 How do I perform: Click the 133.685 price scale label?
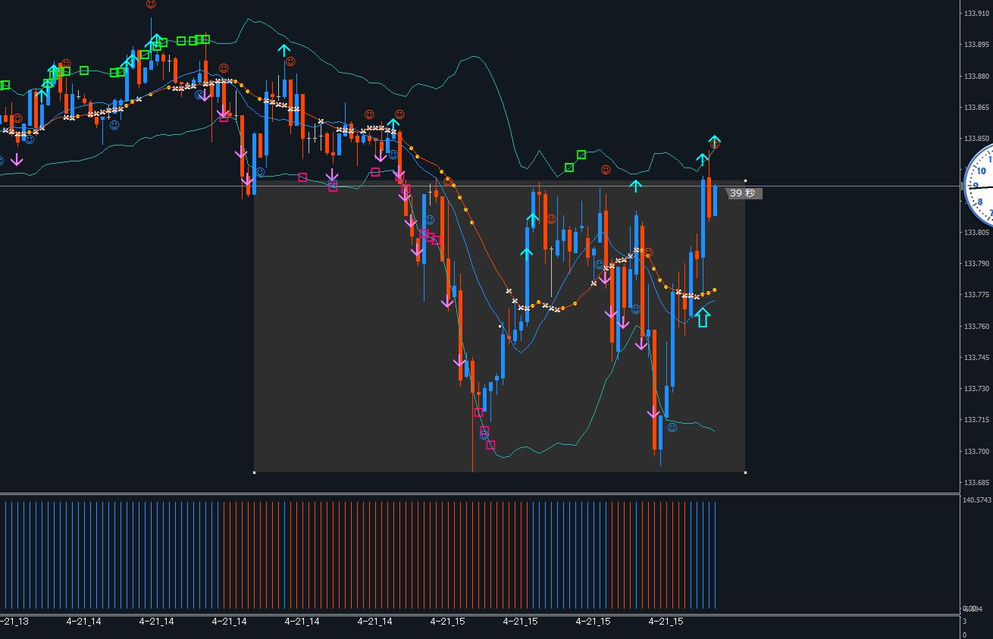click(977, 483)
